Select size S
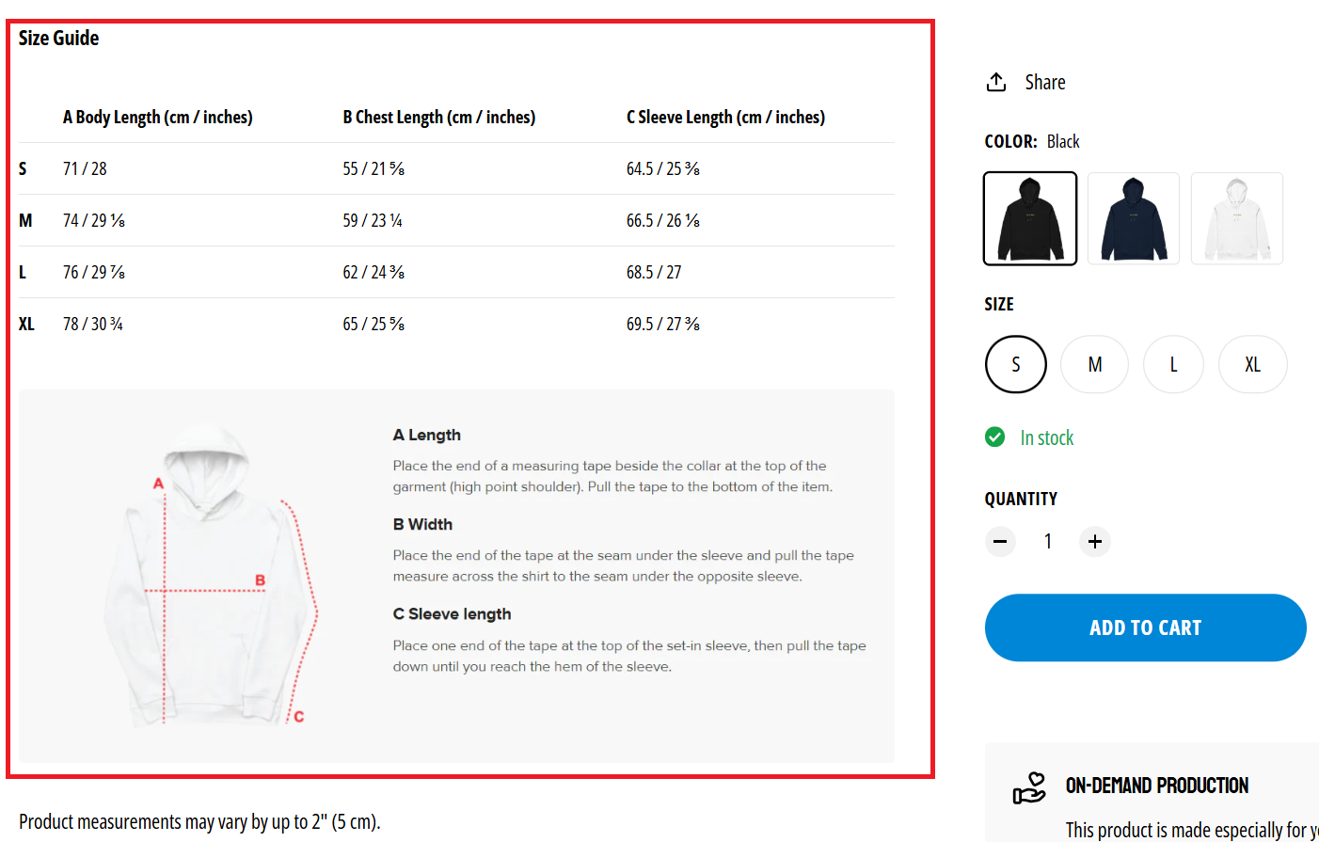Image resolution: width=1319 pixels, height=842 pixels. (x=1016, y=364)
